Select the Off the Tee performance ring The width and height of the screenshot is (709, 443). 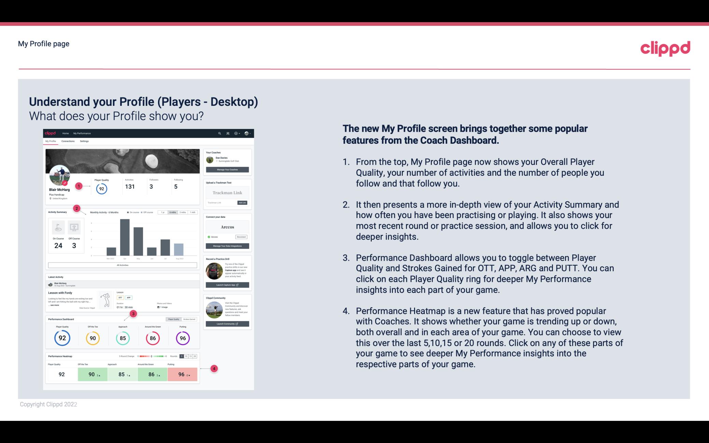93,338
